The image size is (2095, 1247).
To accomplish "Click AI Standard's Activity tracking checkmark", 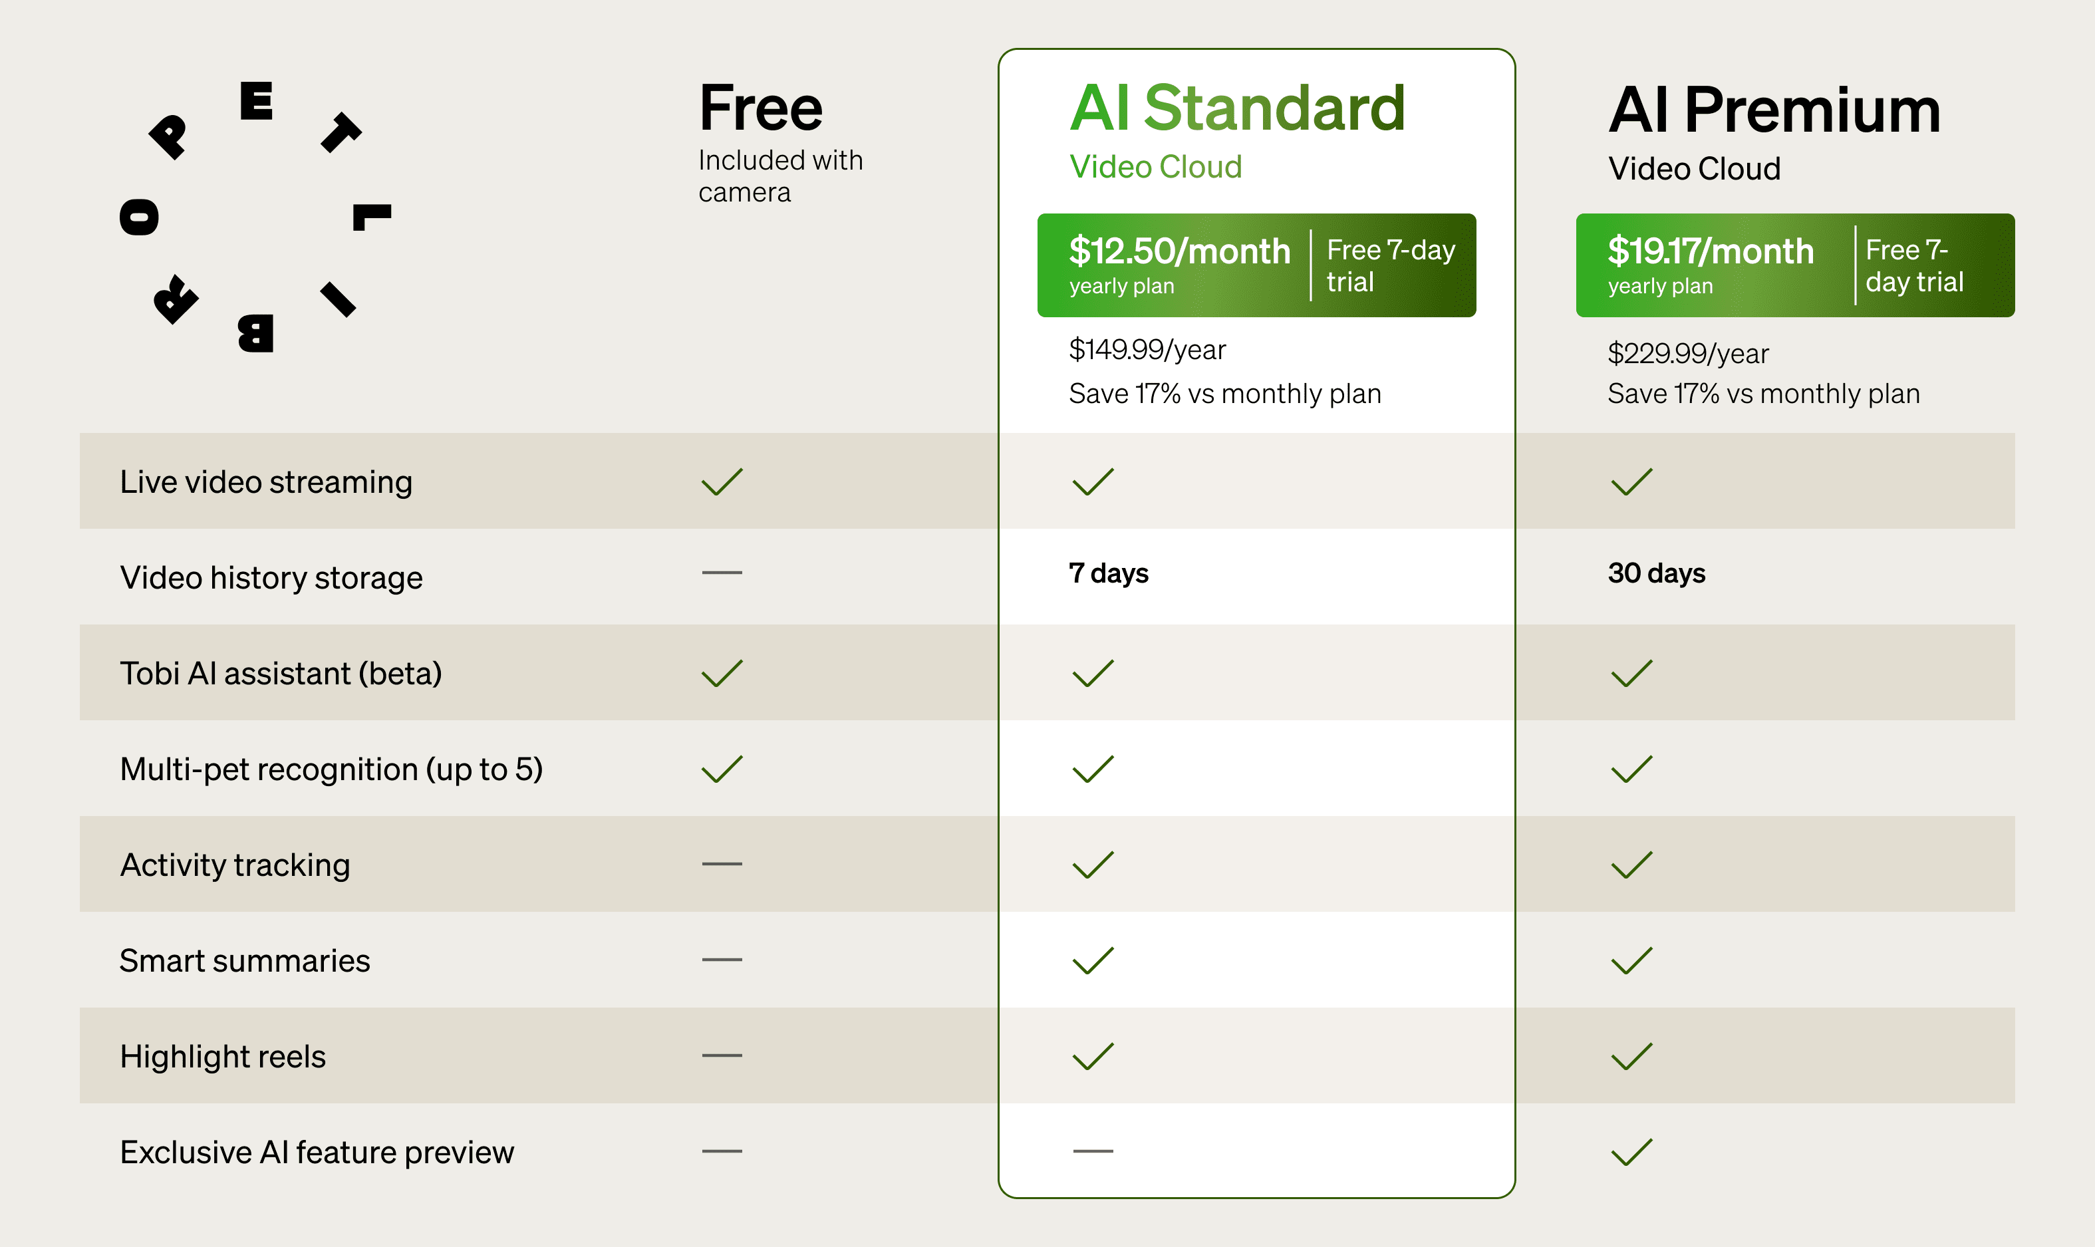I will [1093, 865].
